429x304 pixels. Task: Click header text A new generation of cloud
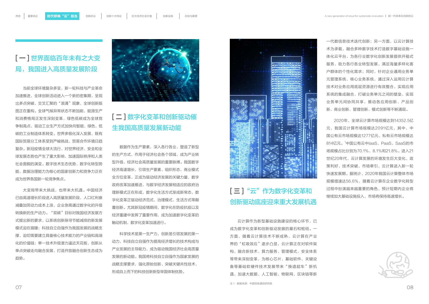(x=354, y=16)
